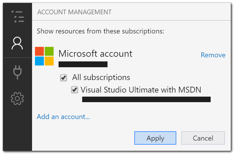Click sidebar divider line below account icon
236x156 pixels.
pyautogui.click(x=17, y=58)
